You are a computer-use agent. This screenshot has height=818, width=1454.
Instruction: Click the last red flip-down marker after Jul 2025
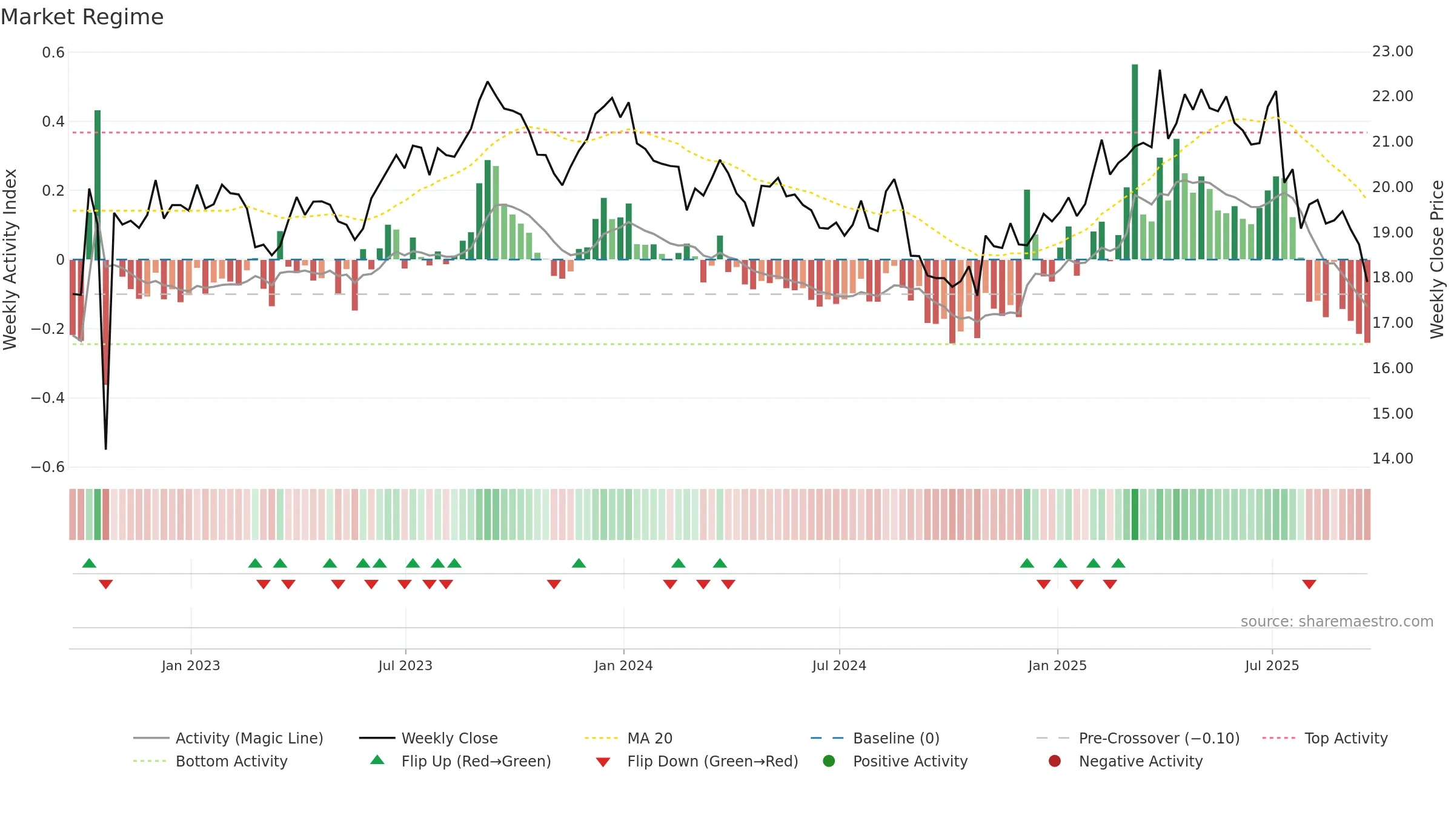click(1309, 584)
